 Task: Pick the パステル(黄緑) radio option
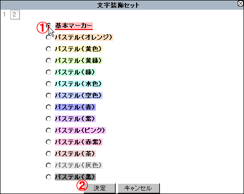(49, 61)
